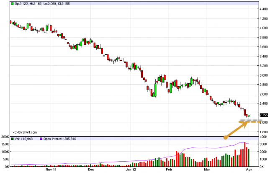Click the 3.800 price axis label

point(264,37)
